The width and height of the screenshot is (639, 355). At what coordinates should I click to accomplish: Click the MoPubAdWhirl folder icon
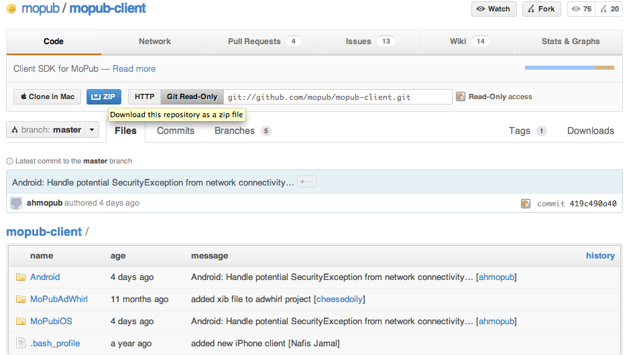pos(21,299)
